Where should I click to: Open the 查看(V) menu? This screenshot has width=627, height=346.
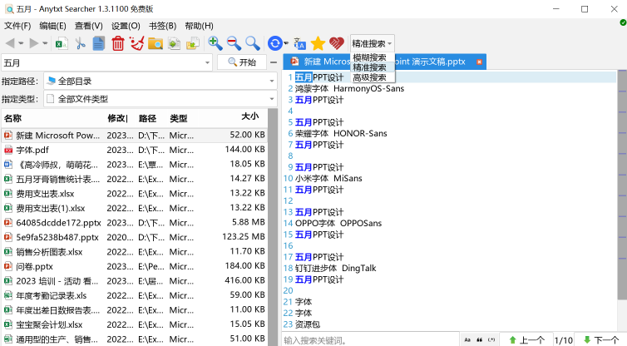89,26
